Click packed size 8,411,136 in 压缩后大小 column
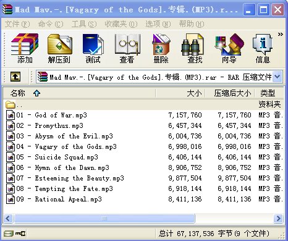 234,199
